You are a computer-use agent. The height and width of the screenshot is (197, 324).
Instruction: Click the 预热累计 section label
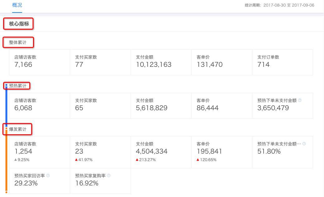(x=17, y=86)
